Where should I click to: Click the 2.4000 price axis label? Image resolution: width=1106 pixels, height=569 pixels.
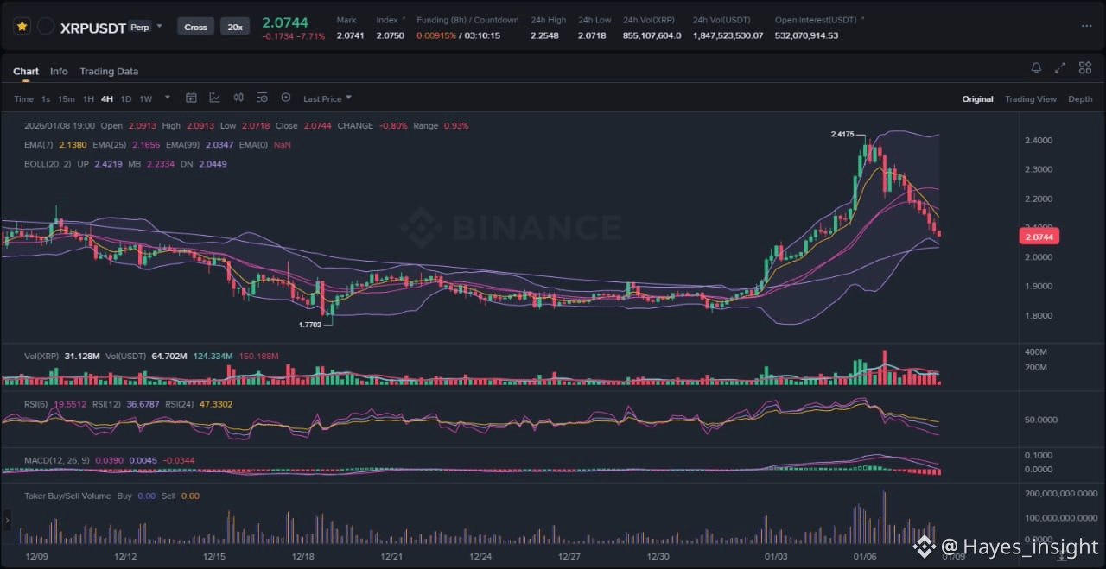pyautogui.click(x=1039, y=140)
